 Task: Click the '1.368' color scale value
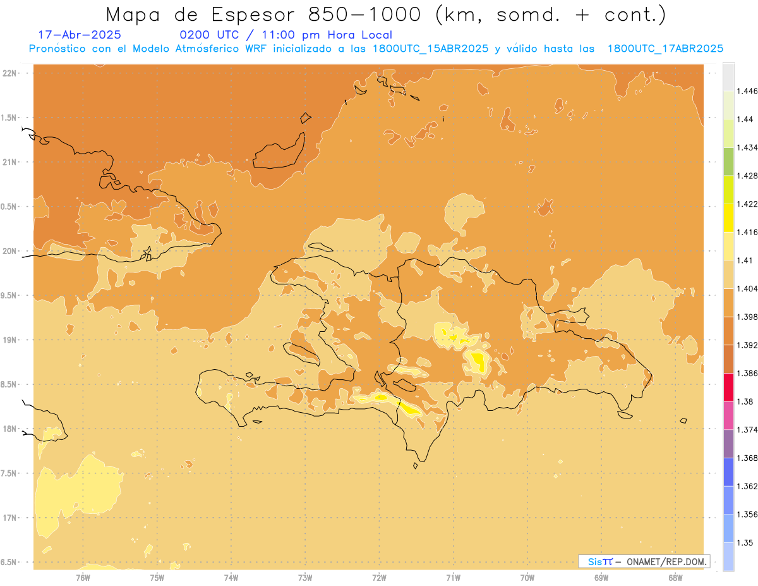point(747,458)
